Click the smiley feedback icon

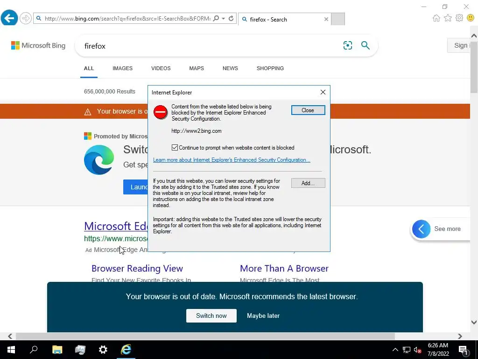pyautogui.click(x=471, y=18)
